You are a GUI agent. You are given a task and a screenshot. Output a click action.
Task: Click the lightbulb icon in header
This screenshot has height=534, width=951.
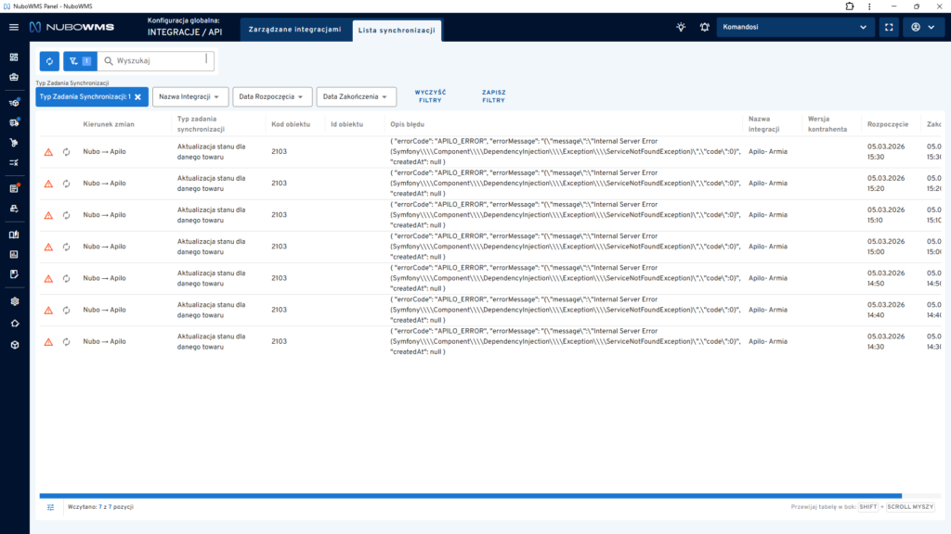[x=681, y=28]
